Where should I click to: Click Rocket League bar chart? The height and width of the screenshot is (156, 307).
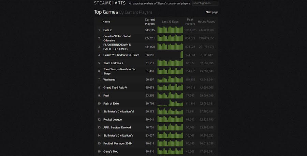pyautogui.click(x=170, y=119)
